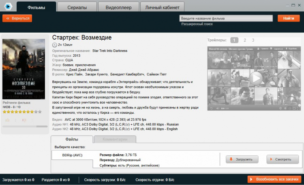Rate film with the eighth star
The width and height of the screenshot is (304, 185).
point(32,112)
